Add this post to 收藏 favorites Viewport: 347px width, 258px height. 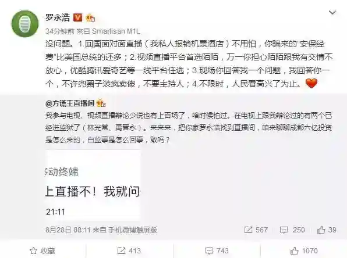click(43, 250)
